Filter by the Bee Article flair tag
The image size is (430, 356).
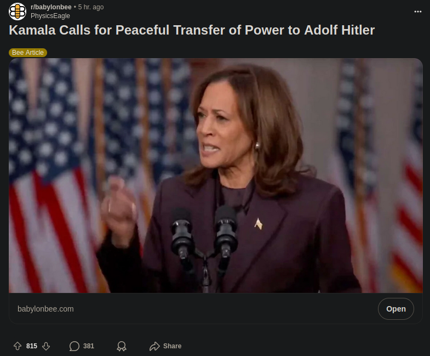click(28, 53)
